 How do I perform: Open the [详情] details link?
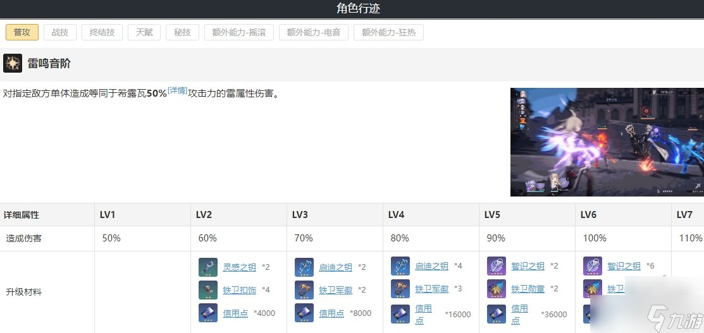coord(177,91)
